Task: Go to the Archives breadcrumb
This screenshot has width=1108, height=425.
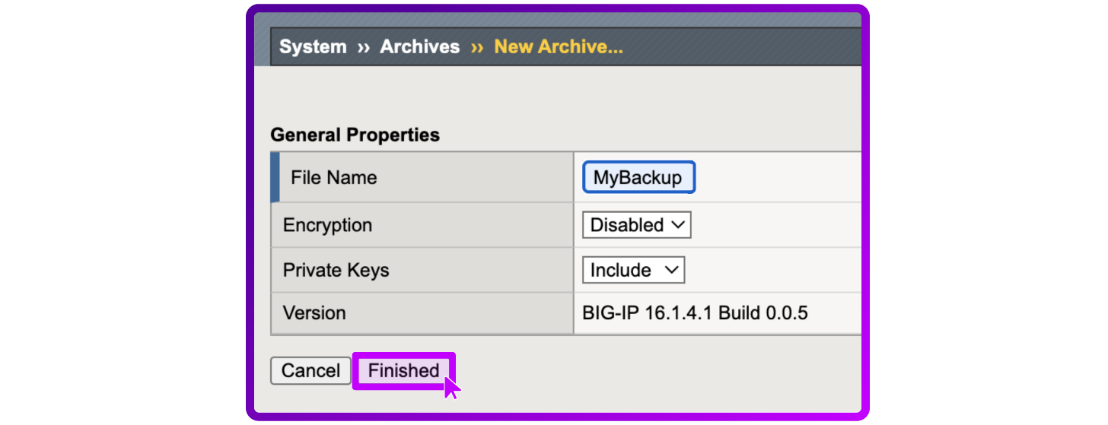Action: point(420,46)
